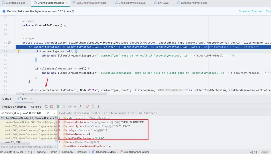Open the ClientUtils.class tab
This screenshot has width=271, height=154.
[14, 3]
